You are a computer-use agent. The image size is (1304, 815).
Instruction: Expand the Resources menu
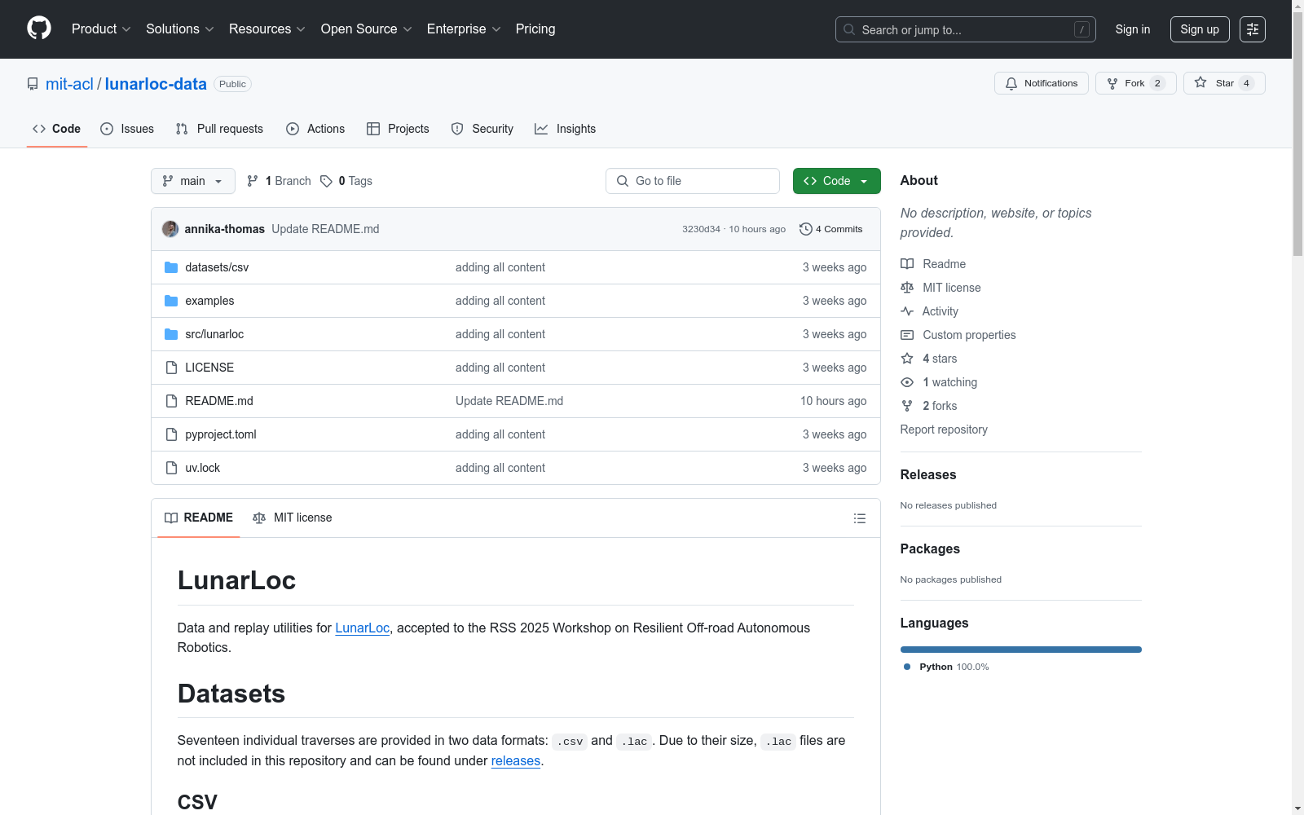click(x=267, y=29)
